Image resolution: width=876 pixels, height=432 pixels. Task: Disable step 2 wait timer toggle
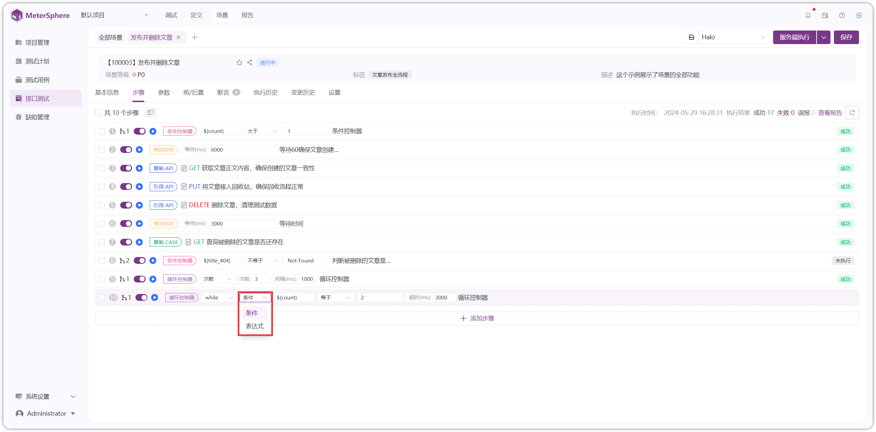(x=126, y=150)
